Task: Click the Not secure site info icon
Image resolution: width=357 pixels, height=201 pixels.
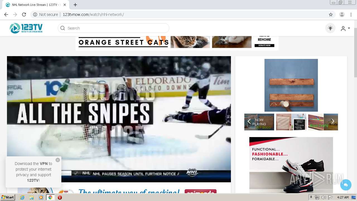Action: (x=35, y=15)
